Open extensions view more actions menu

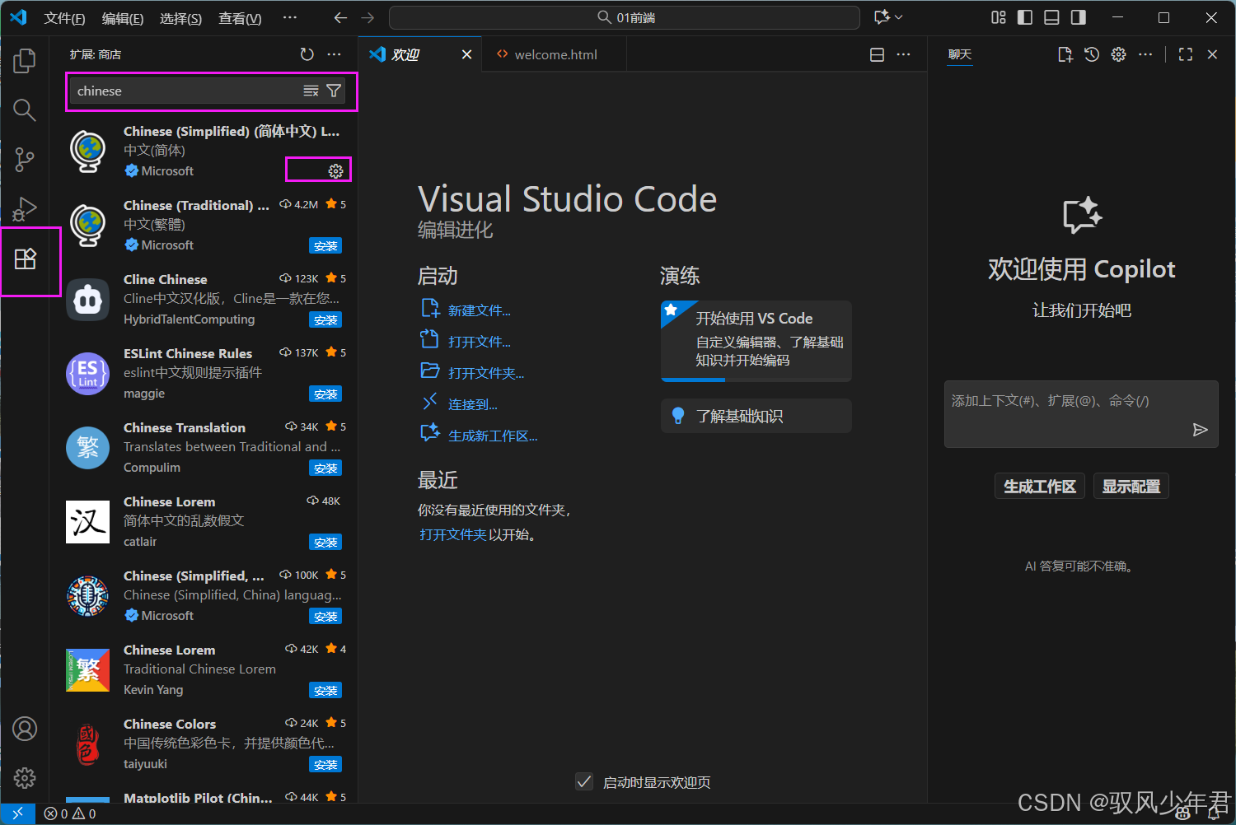(x=334, y=54)
